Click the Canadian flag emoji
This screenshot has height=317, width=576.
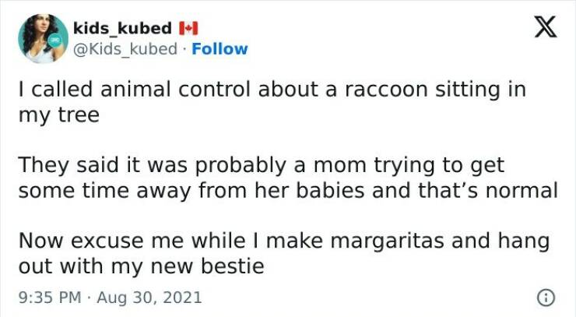[x=188, y=29]
